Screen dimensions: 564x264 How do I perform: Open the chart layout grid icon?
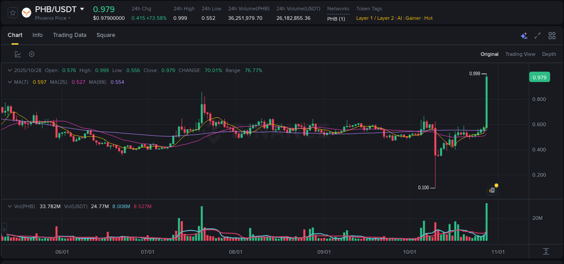551,35
